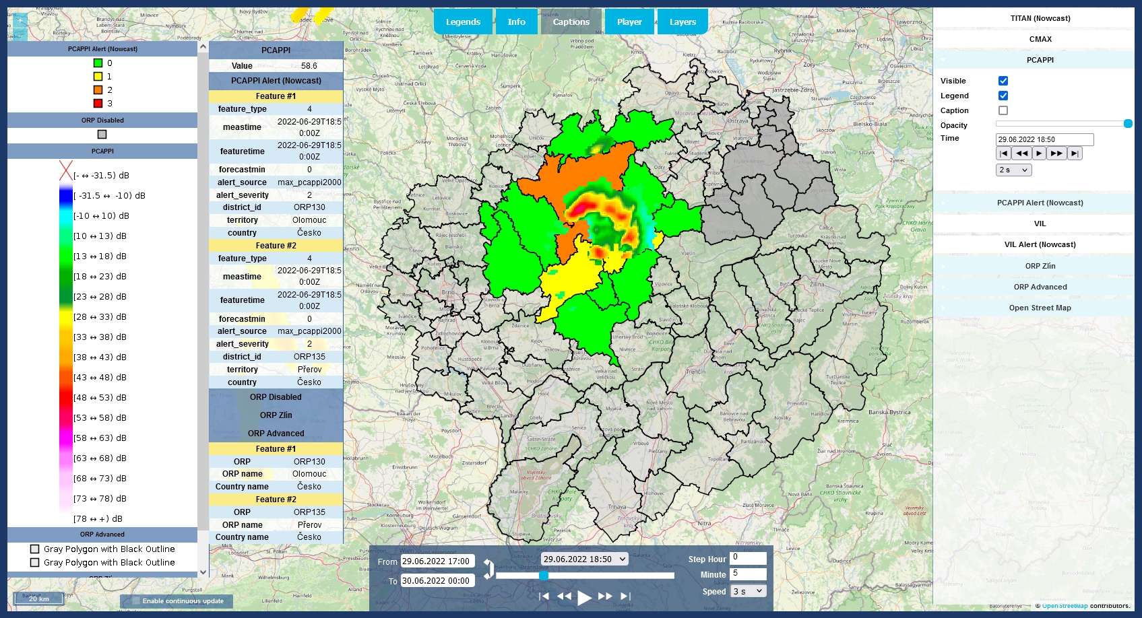Fast-forward time in PCAPPI layer controls

[x=1056, y=153]
